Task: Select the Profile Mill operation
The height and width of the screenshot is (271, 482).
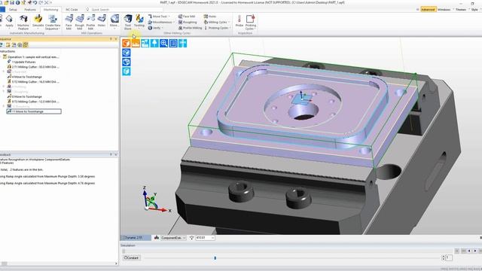Action: click(90, 22)
